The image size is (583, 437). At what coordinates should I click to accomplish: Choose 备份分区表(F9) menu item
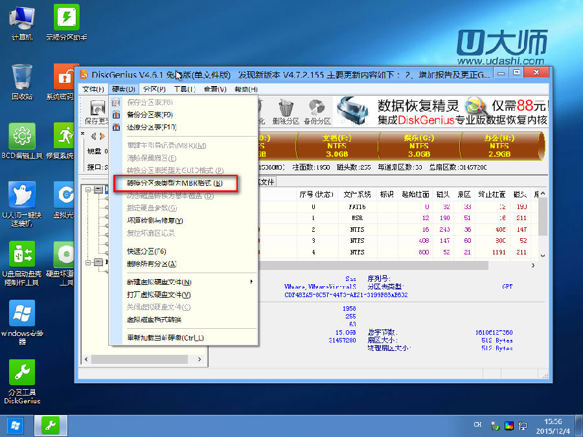click(184, 115)
